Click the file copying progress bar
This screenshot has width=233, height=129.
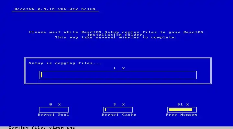(118, 75)
